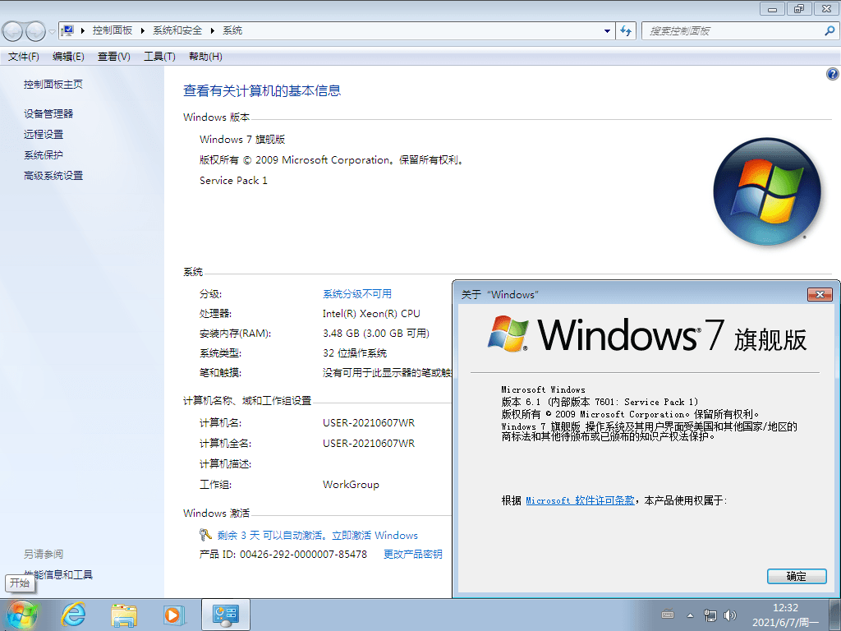
Task: Click 确定 in the About Windows dialog
Action: [x=796, y=576]
